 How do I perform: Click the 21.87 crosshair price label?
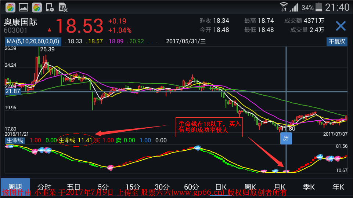pos(12,91)
